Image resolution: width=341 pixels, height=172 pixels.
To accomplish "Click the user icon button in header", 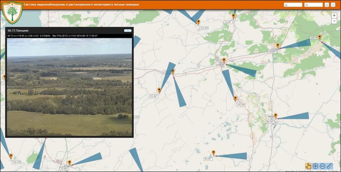I will pyautogui.click(x=327, y=5).
